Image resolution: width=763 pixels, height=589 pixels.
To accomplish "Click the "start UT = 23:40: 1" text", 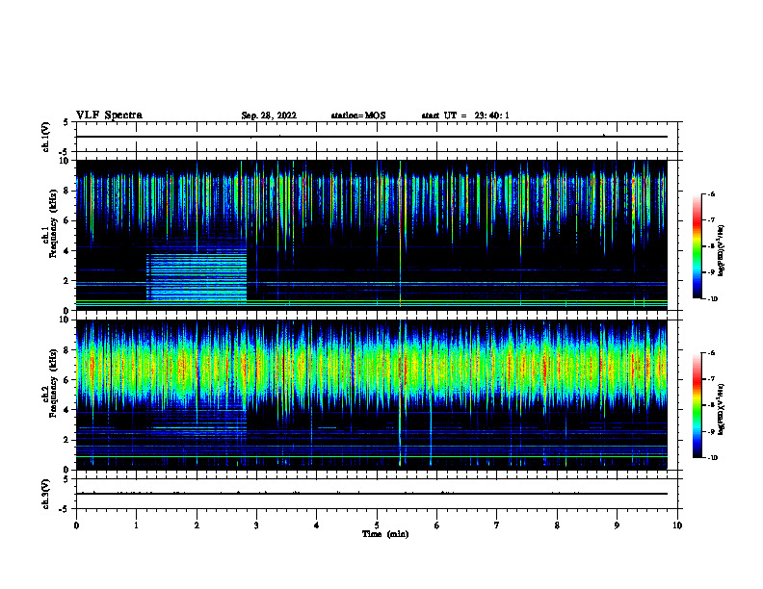I will pos(465,115).
